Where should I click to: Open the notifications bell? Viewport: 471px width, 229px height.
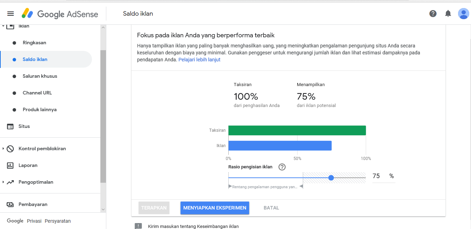(448, 14)
